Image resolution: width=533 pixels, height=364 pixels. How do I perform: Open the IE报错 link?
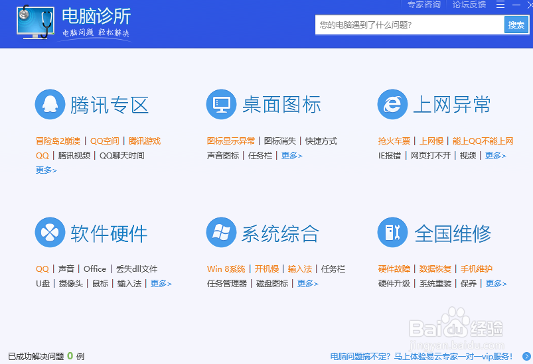(390, 156)
